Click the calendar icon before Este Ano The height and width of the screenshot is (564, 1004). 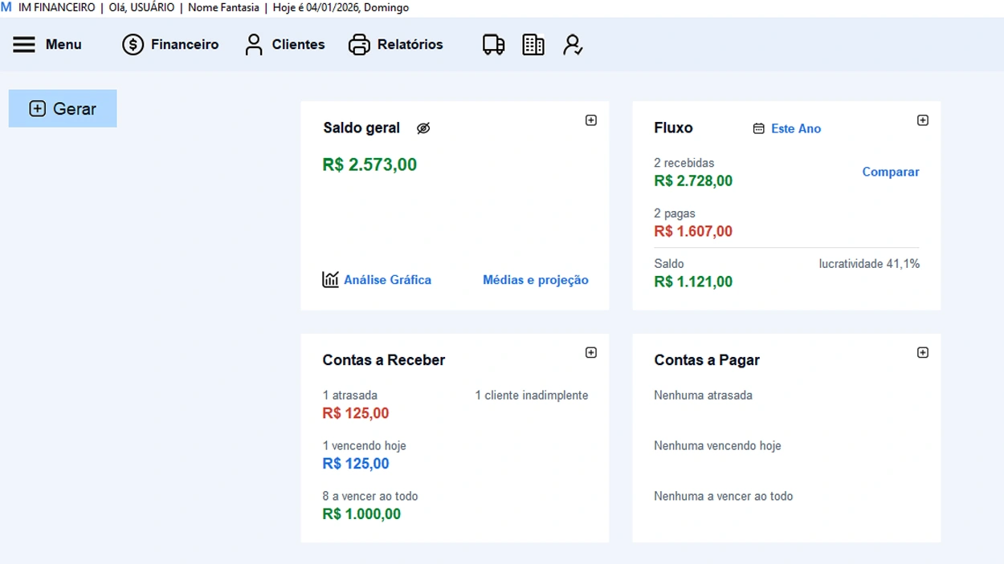[758, 128]
